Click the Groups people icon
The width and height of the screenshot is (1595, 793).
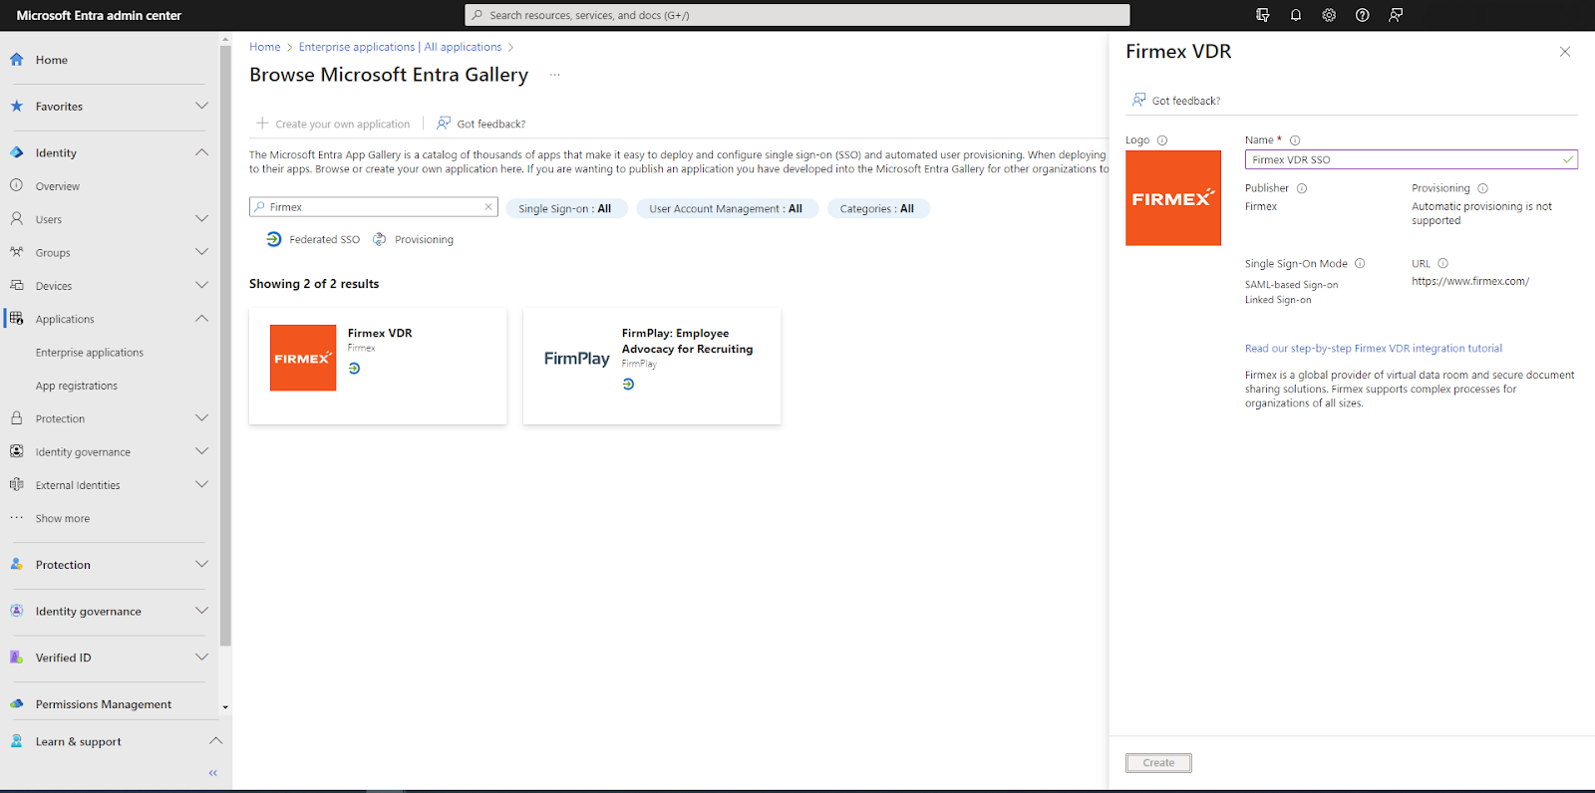[17, 252]
